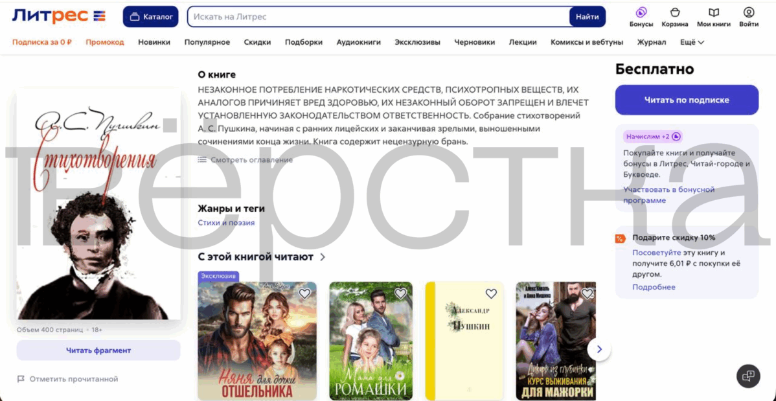Click the Войти login profile icon
The height and width of the screenshot is (401, 776).
[749, 13]
